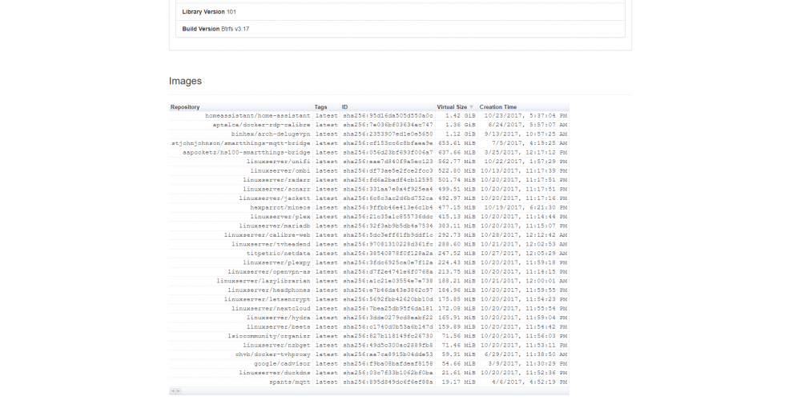
Task: Select linuxserver/mariadb repository cell
Action: coord(274,226)
